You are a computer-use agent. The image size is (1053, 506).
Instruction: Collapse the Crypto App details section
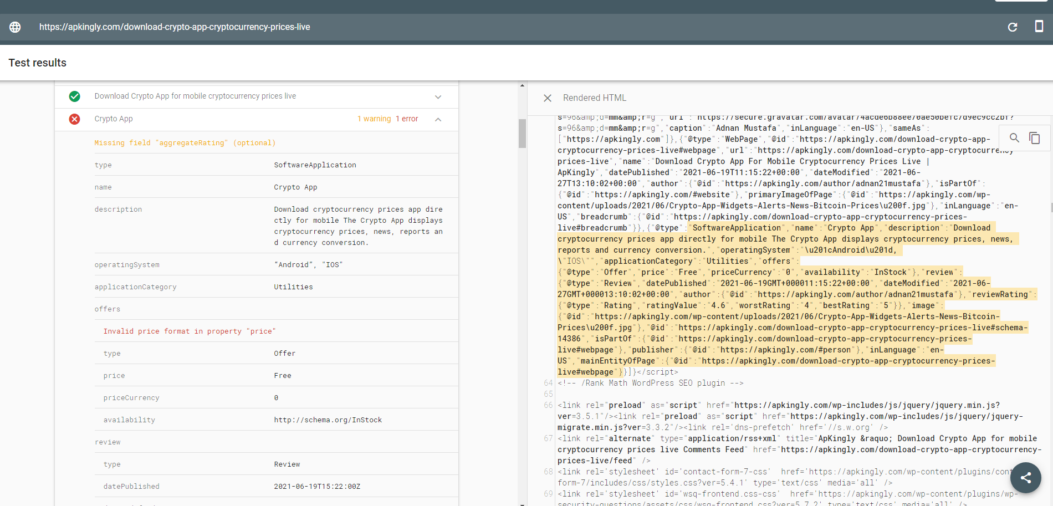point(438,119)
